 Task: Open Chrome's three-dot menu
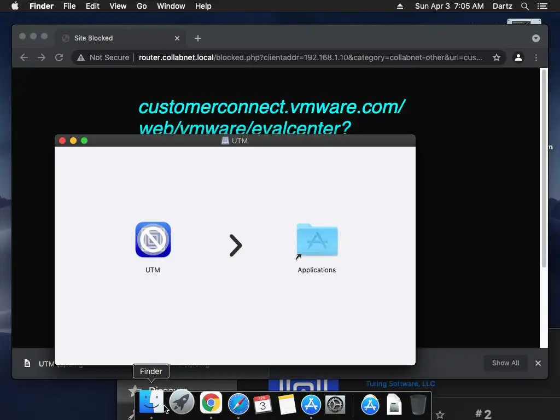(536, 57)
